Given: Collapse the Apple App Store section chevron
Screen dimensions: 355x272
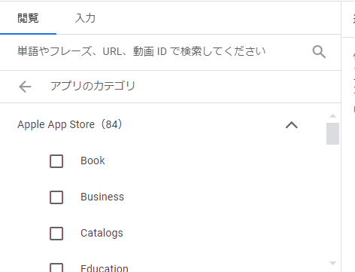Looking at the screenshot, I should 292,125.
